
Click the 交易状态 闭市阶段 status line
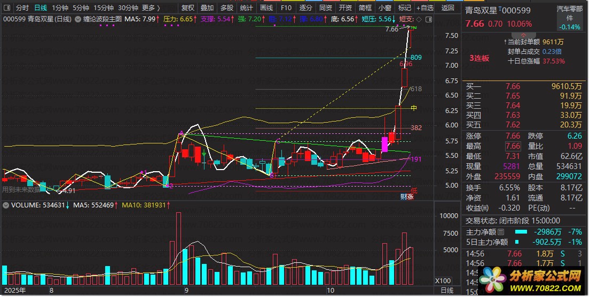513,221
